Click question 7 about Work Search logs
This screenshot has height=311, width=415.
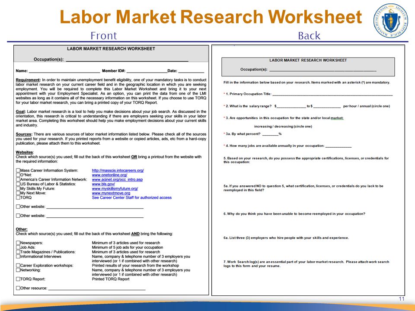(306, 264)
